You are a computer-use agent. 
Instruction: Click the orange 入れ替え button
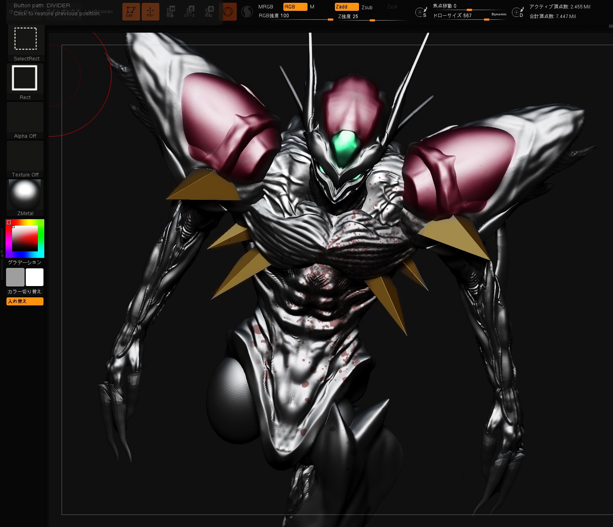pos(25,301)
